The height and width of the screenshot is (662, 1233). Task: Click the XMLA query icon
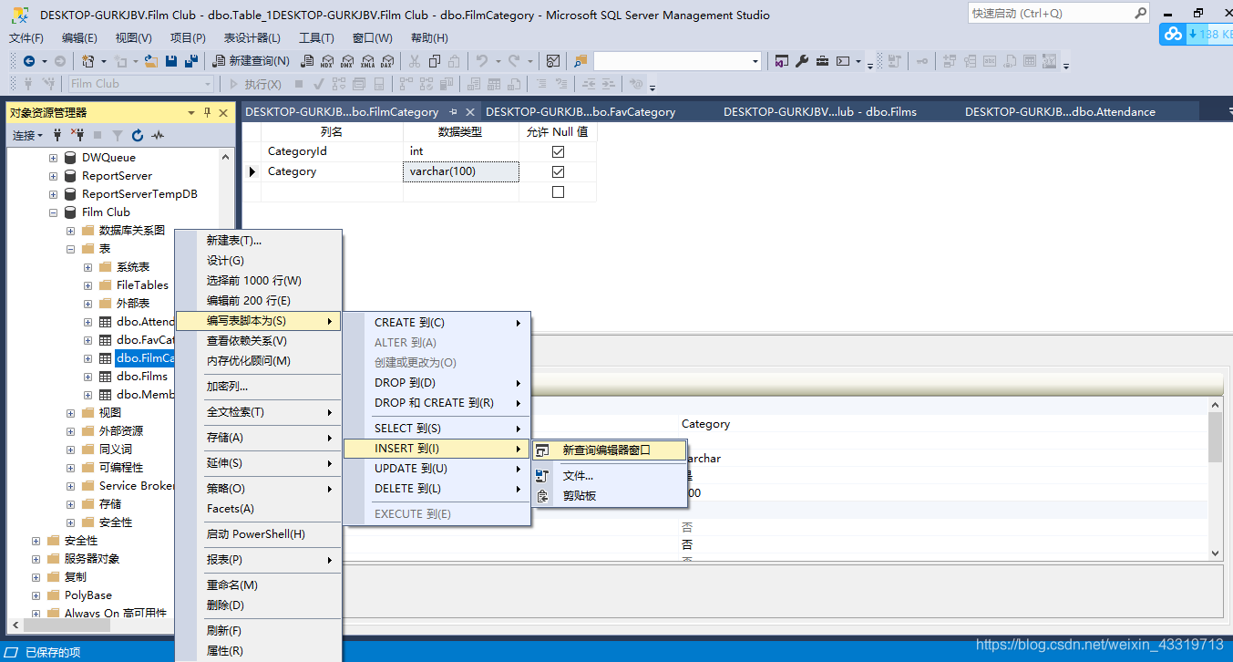click(x=367, y=61)
